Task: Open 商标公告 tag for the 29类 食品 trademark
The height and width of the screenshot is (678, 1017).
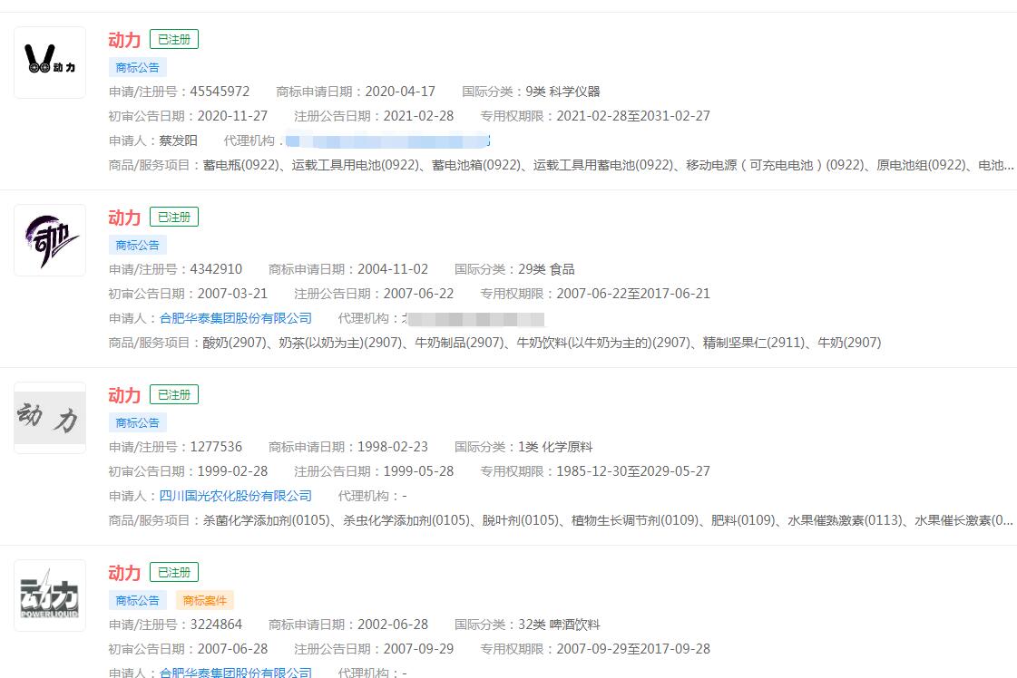Action: 138,245
